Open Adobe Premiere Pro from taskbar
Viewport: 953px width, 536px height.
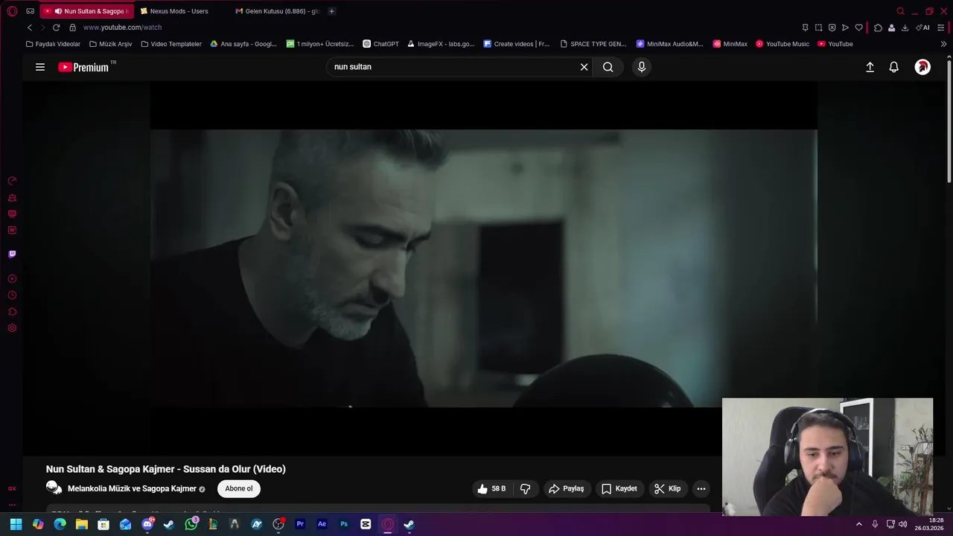tap(300, 524)
